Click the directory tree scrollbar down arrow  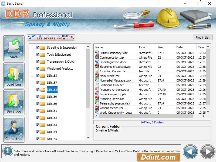coord(88,137)
